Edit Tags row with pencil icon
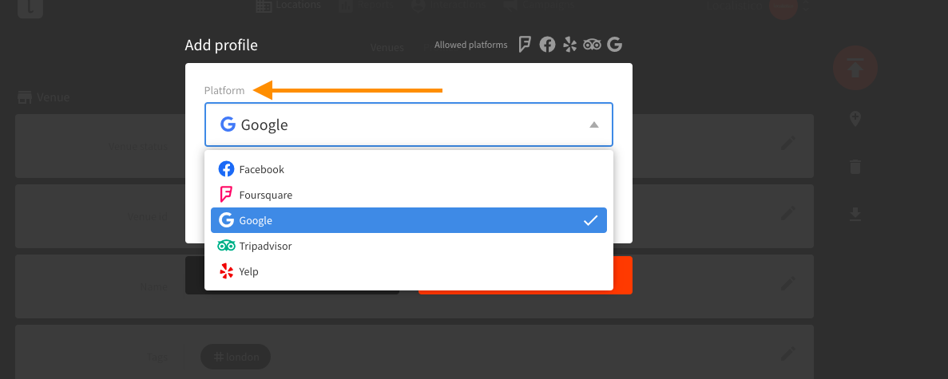Viewport: 948px width, 379px height. click(787, 353)
